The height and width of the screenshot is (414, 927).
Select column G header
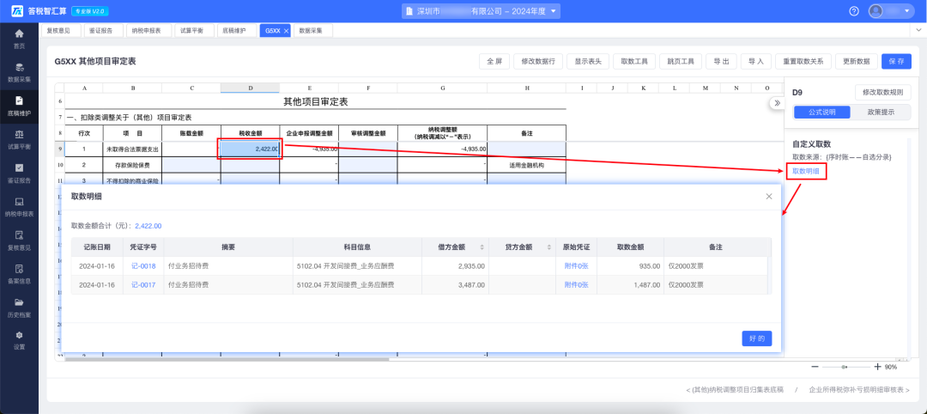442,88
